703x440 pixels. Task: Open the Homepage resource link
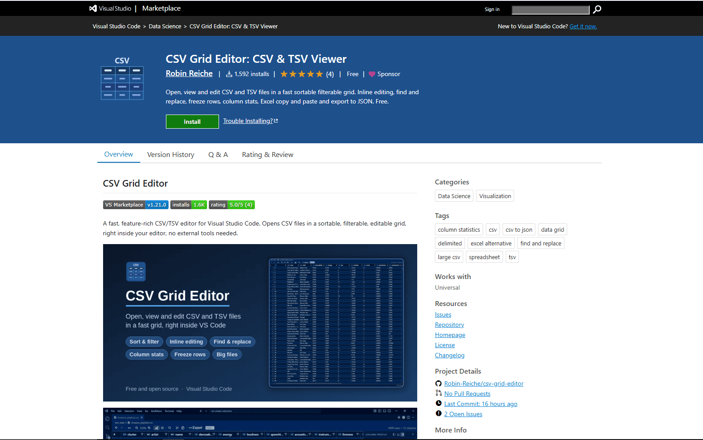[450, 335]
